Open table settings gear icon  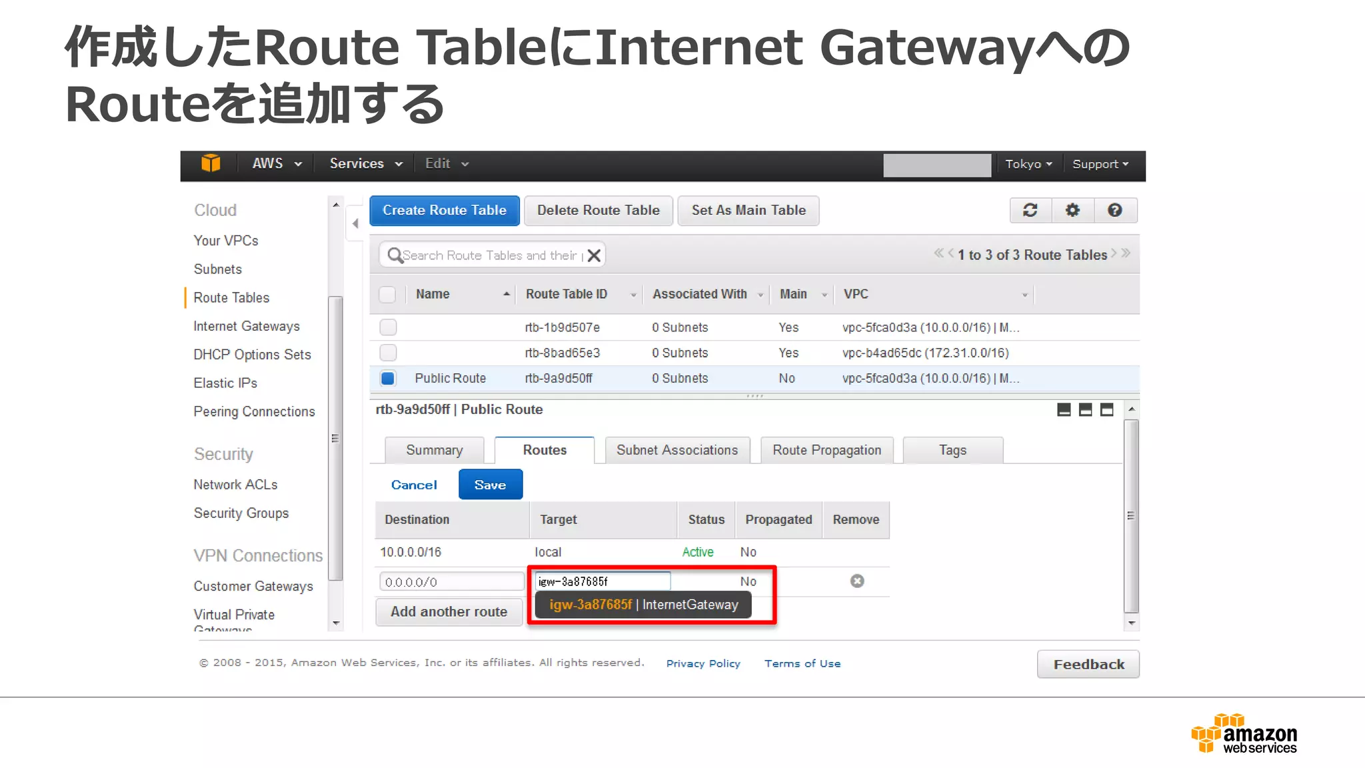pyautogui.click(x=1072, y=211)
